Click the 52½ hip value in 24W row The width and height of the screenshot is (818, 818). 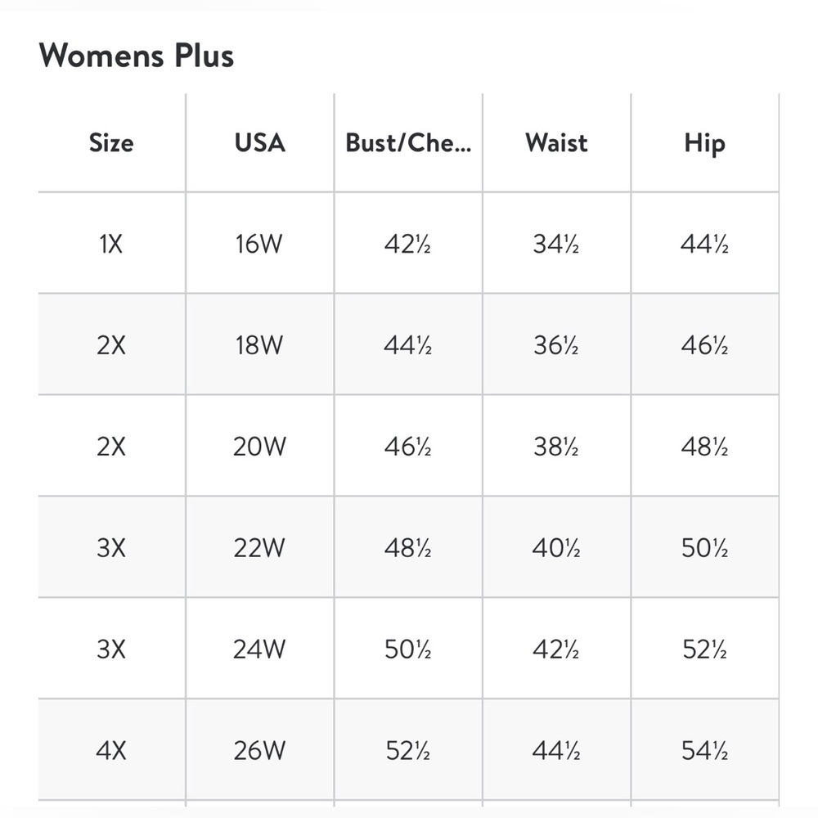(704, 649)
